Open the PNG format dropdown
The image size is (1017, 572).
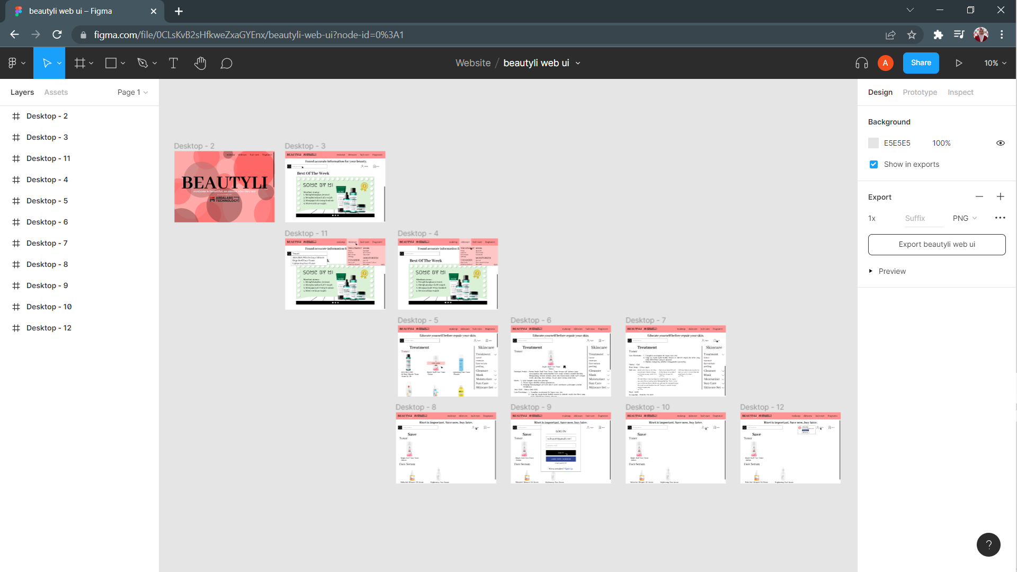tap(965, 218)
